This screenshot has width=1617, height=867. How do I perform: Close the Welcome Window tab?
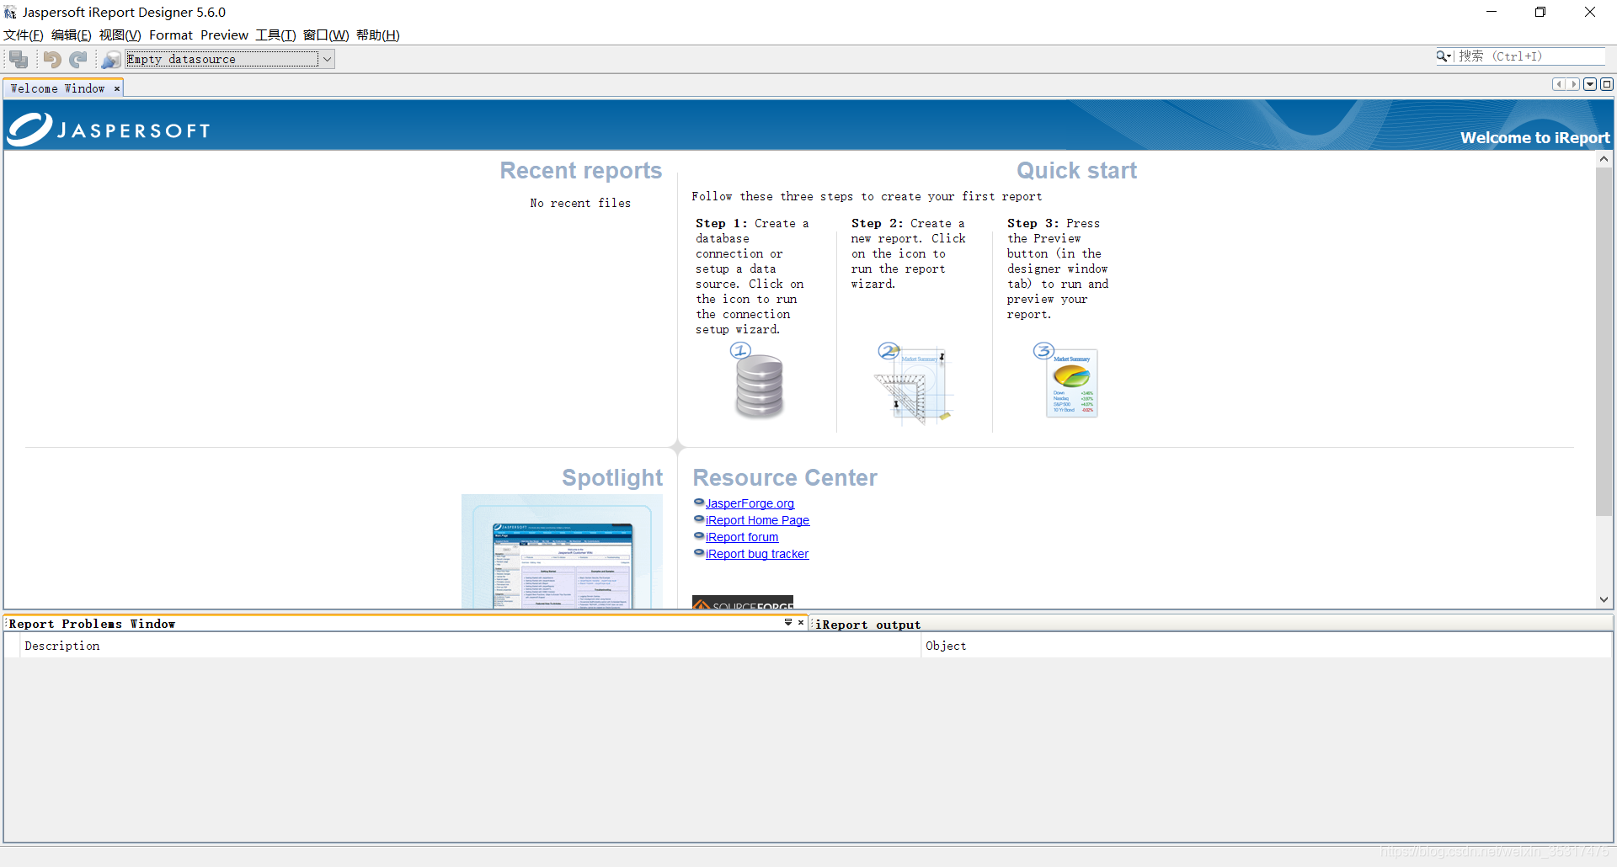(117, 88)
